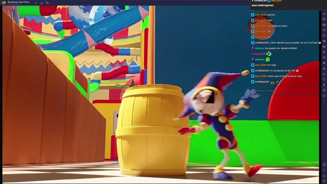Toggle the lock cursor icon in the sidebar
This screenshot has width=327, height=184.
pos(324,19)
